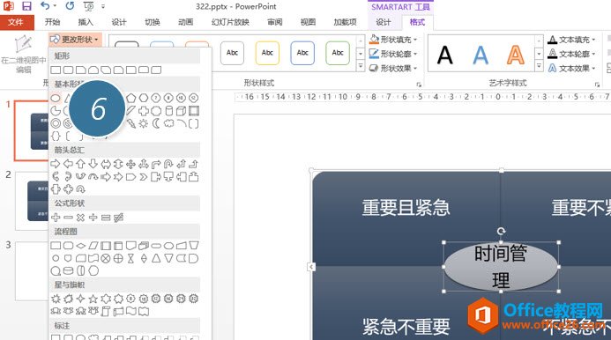Switch to the 插入 ribbon tab
The height and width of the screenshot is (340, 611).
point(86,22)
